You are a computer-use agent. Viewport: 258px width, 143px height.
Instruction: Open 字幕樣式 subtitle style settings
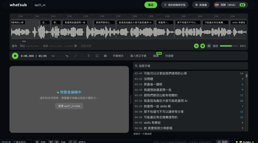[118, 56]
